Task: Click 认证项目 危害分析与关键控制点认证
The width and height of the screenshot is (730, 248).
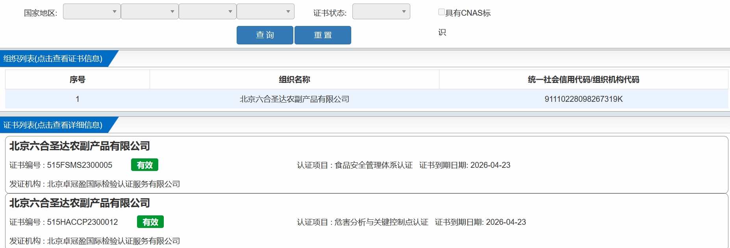Action: point(363,222)
